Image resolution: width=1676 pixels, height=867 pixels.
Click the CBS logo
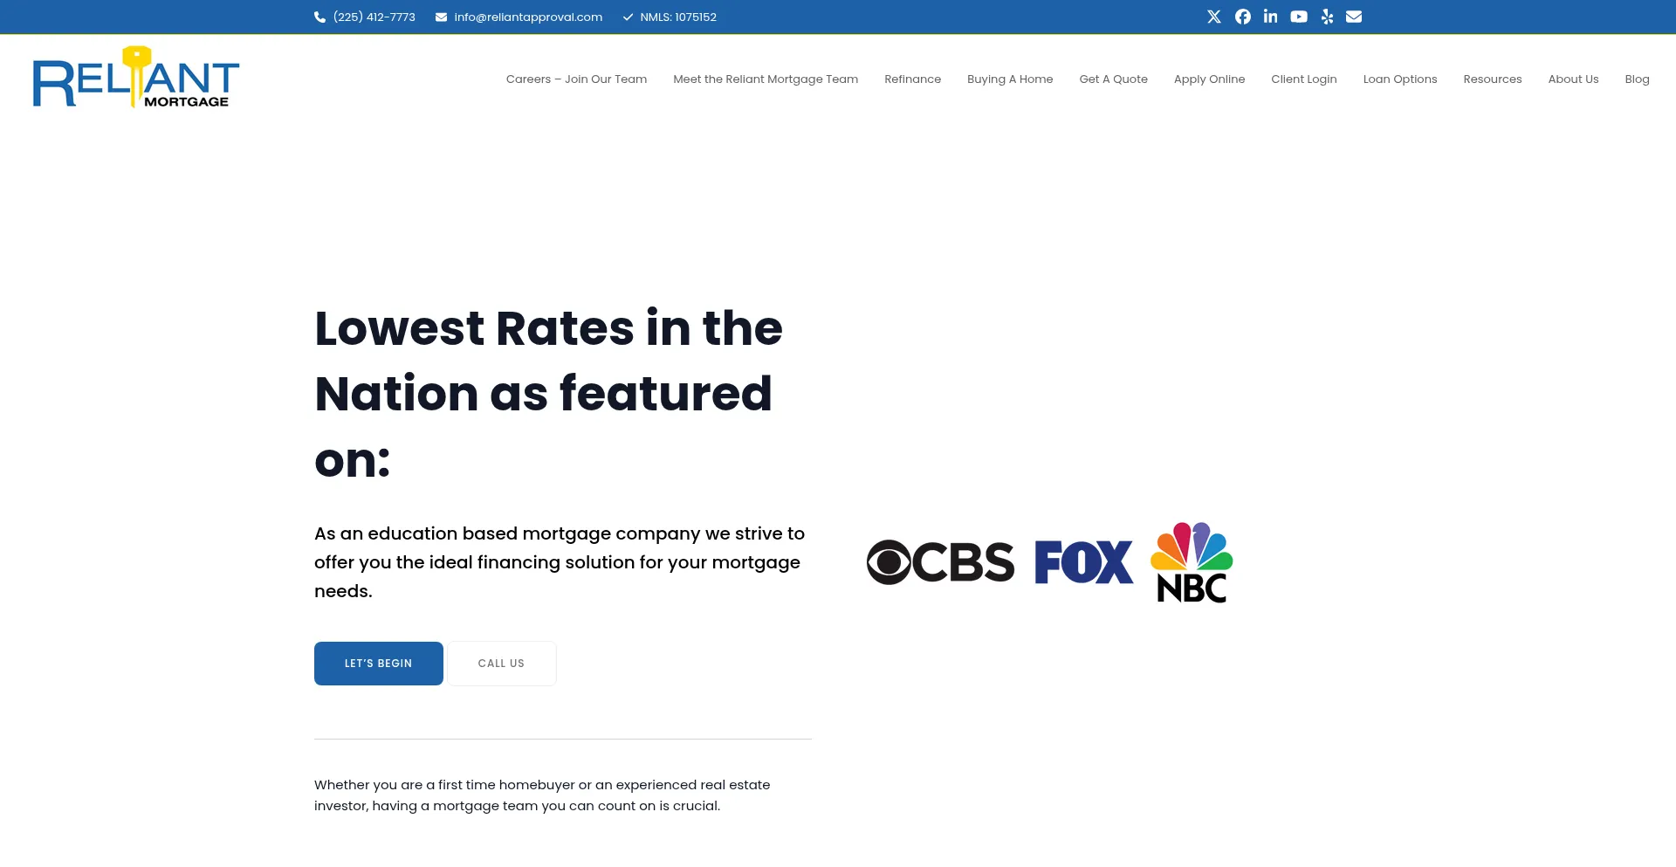(940, 562)
